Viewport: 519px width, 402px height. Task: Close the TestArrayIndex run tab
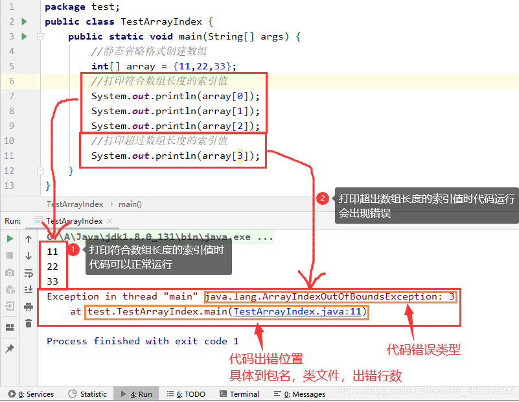tap(110, 221)
